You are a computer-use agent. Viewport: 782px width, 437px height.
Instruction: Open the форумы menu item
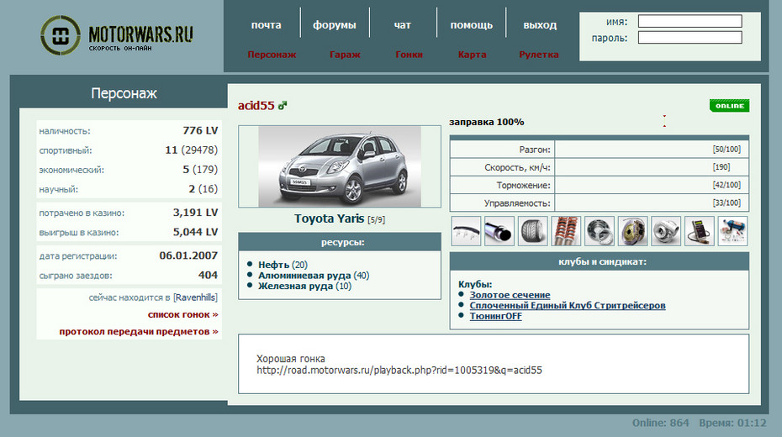tap(334, 25)
